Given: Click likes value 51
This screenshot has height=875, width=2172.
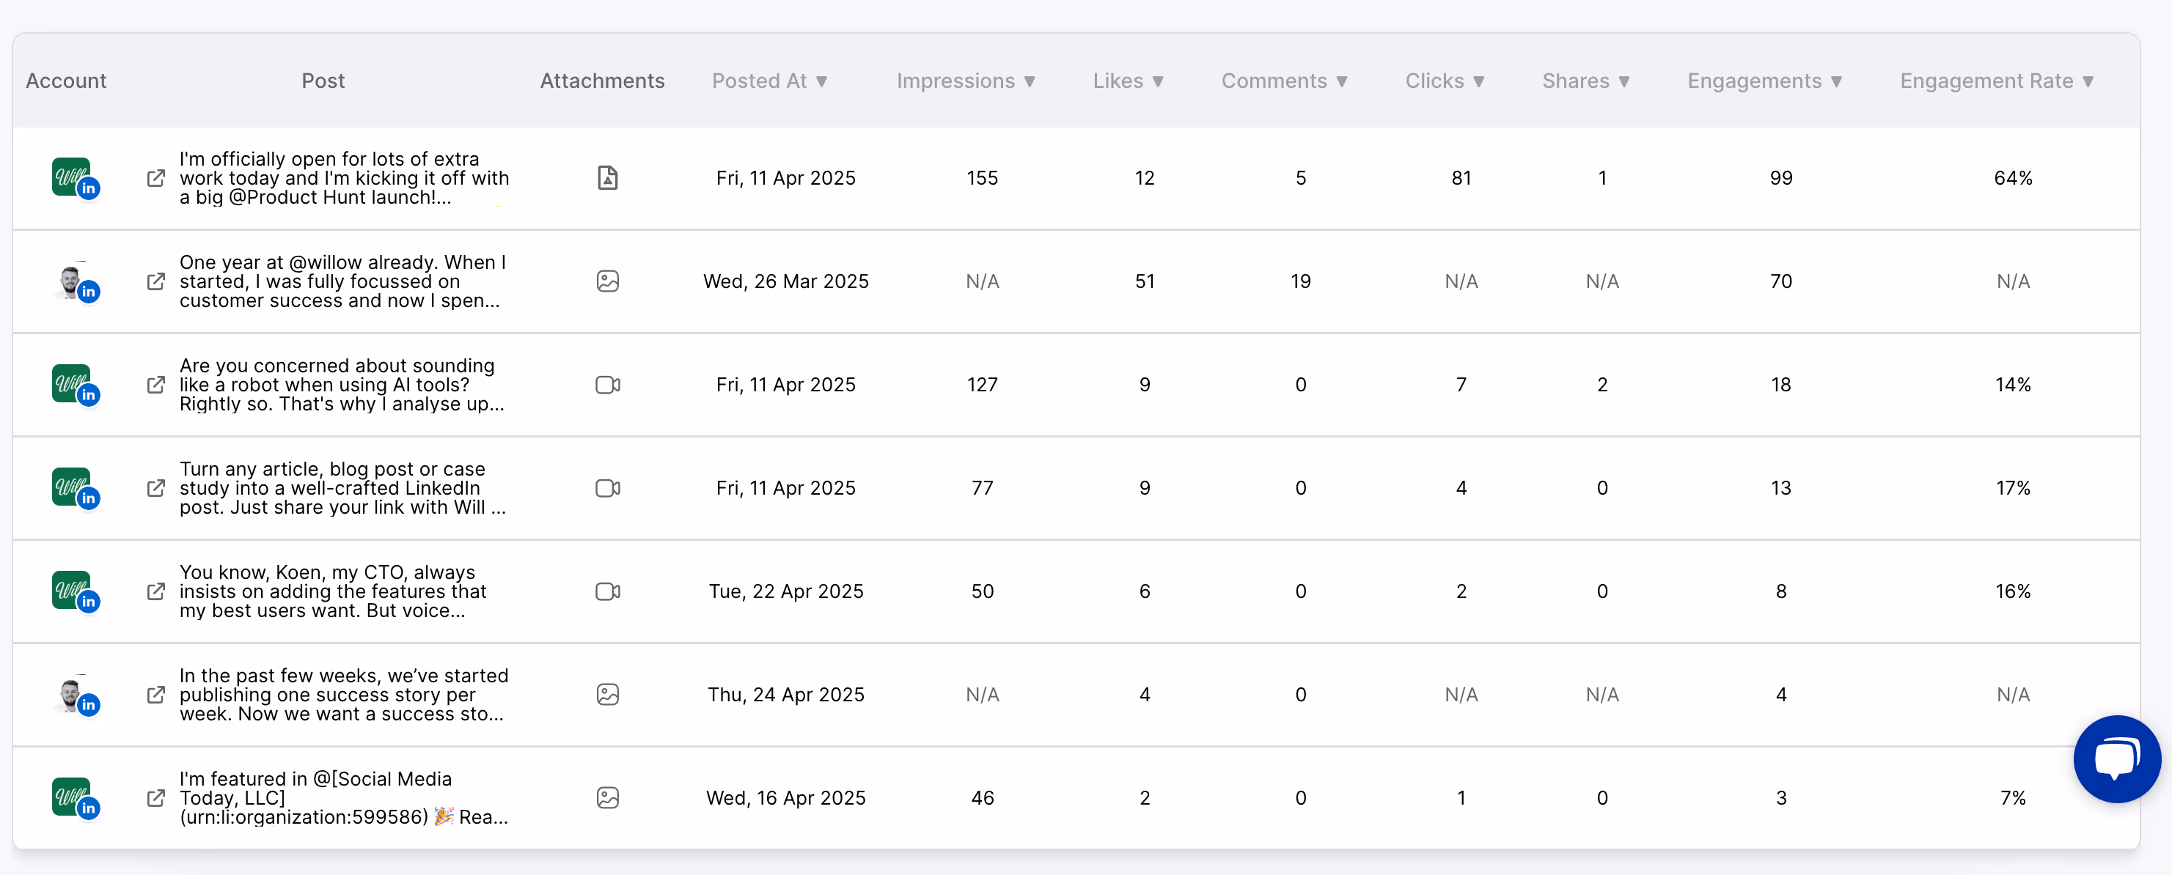Looking at the screenshot, I should click(1145, 281).
